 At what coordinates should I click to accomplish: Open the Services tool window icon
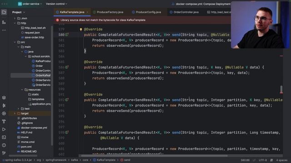coord(4,114)
